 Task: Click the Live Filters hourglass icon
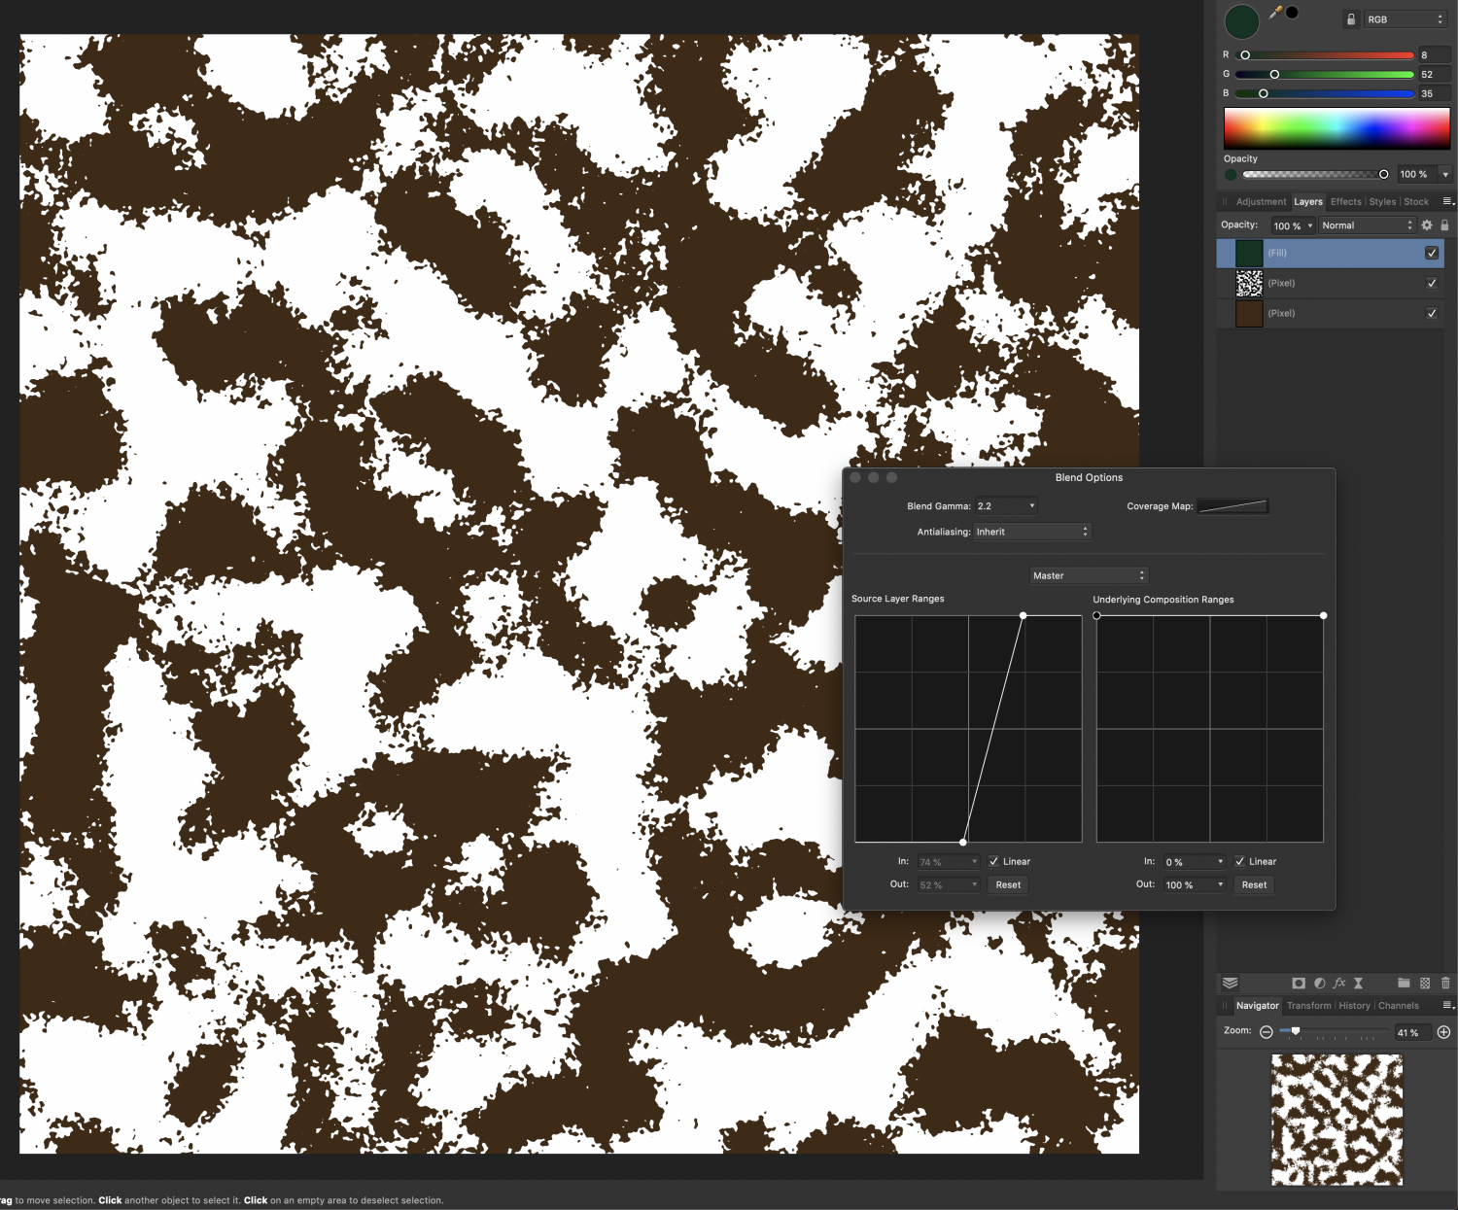(1359, 983)
